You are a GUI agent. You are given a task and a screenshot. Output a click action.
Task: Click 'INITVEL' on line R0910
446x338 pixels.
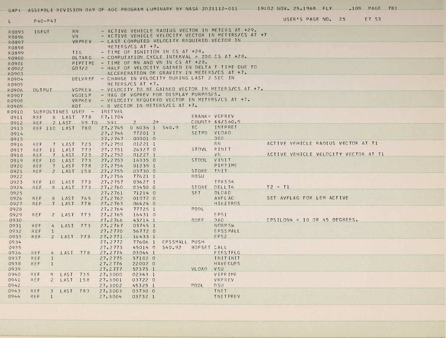pos(111,112)
